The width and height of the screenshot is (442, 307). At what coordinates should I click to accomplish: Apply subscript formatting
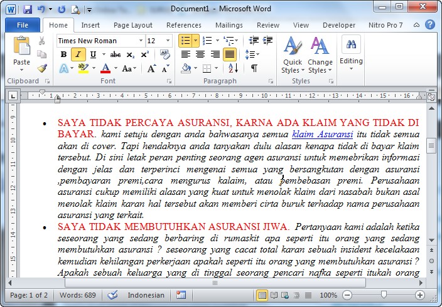coord(130,55)
